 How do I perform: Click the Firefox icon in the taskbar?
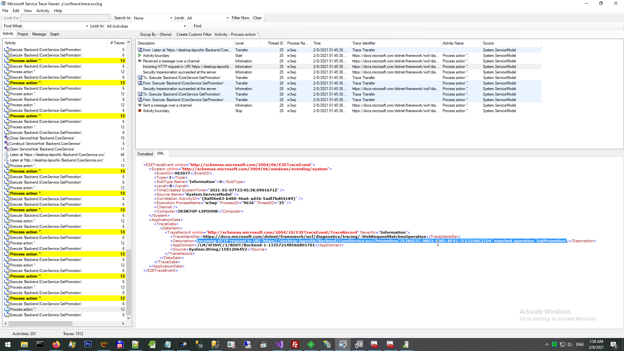coord(56,344)
